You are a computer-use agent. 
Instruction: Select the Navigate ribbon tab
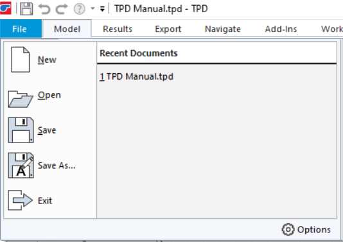[223, 29]
